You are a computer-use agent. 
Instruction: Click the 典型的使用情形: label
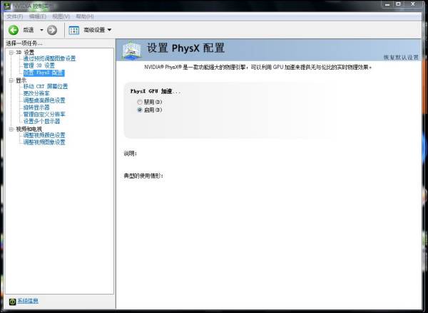click(143, 176)
